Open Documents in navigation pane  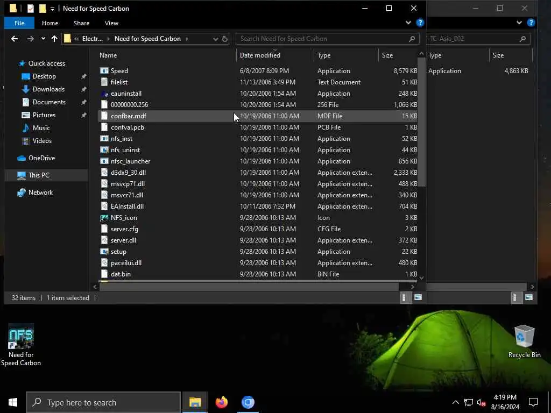[49, 102]
